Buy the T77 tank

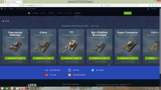(x=71, y=58)
